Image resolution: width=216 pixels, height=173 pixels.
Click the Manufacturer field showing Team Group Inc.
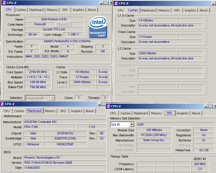(x=154, y=140)
